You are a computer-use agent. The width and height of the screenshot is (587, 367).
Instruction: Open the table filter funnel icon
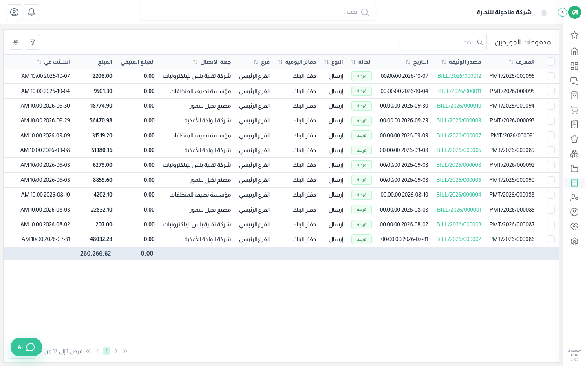coord(33,42)
